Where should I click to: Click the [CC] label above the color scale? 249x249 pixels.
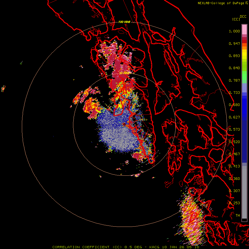pyautogui.click(x=236, y=19)
